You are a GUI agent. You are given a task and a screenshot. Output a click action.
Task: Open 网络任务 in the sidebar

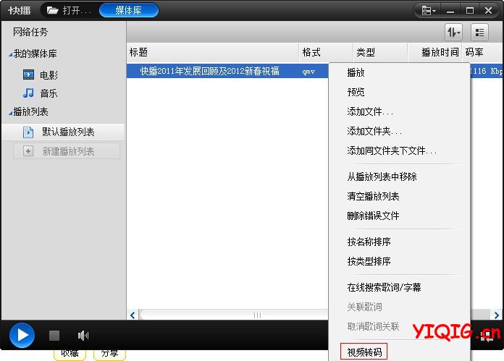pyautogui.click(x=30, y=33)
